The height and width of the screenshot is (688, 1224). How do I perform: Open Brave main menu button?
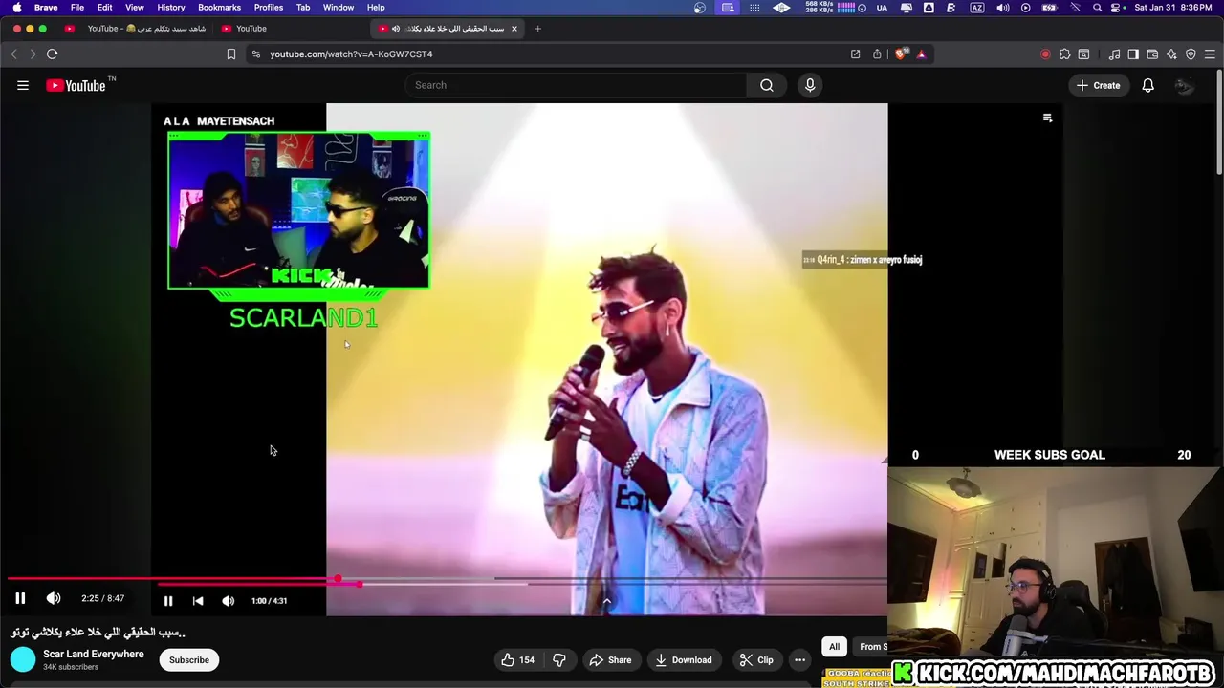click(1211, 54)
